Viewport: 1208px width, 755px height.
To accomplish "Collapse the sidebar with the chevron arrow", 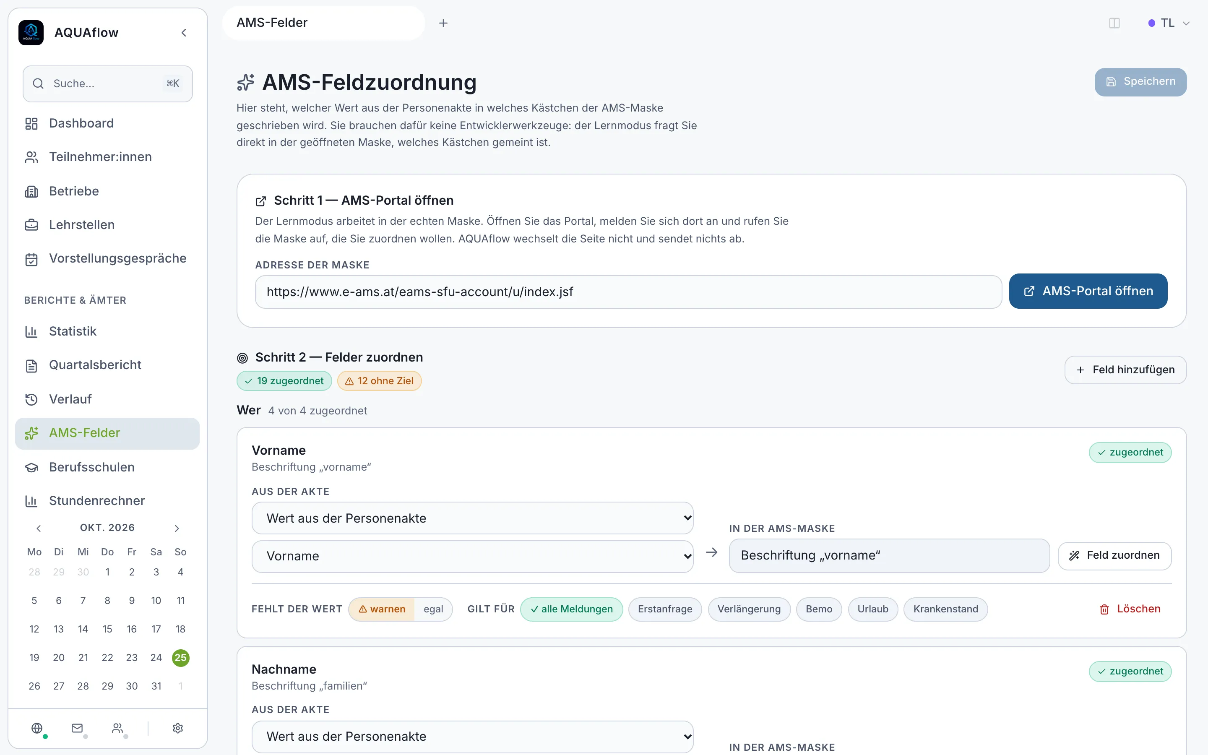I will click(184, 32).
